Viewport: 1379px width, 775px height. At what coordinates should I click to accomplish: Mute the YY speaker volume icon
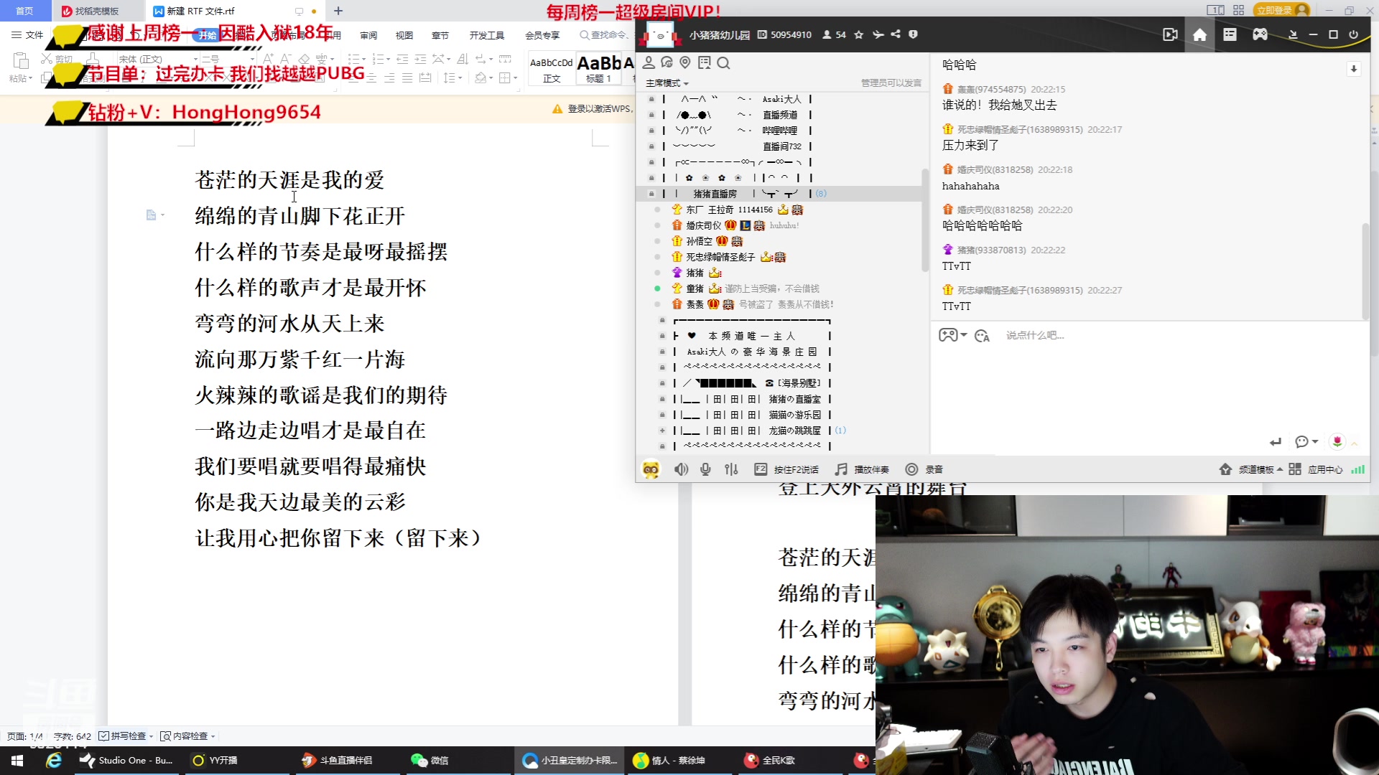tap(680, 469)
